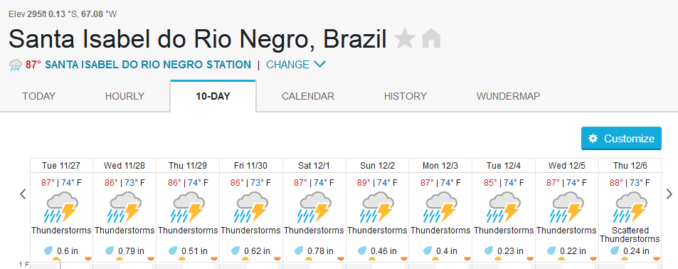Open Santa Isabel do Rio Negro Station link
This screenshot has width=678, height=269.
(x=148, y=65)
